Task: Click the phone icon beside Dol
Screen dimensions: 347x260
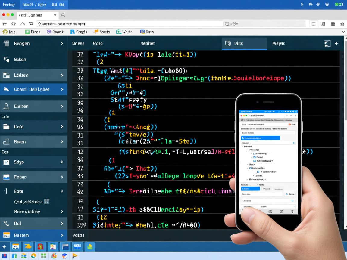Action: click(6, 224)
